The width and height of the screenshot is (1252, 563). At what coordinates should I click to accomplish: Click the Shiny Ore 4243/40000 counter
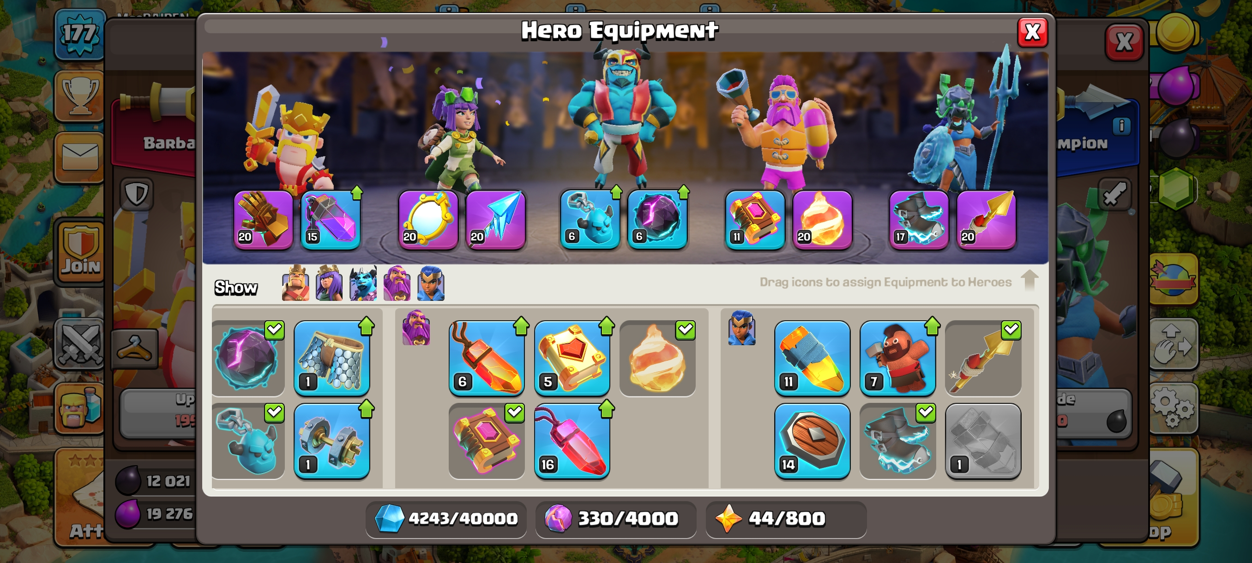(x=446, y=519)
